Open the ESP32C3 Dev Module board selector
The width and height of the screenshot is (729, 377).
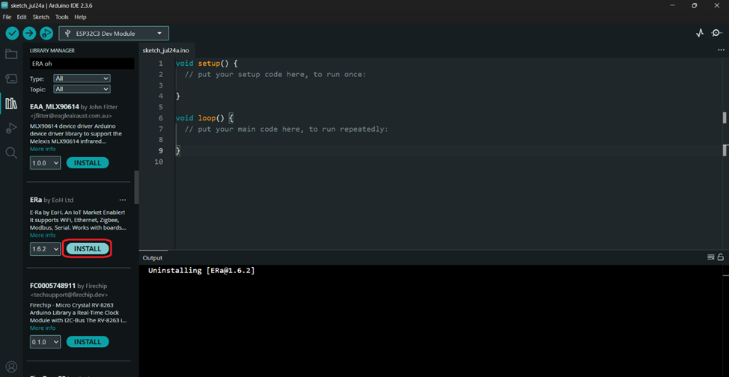(114, 34)
